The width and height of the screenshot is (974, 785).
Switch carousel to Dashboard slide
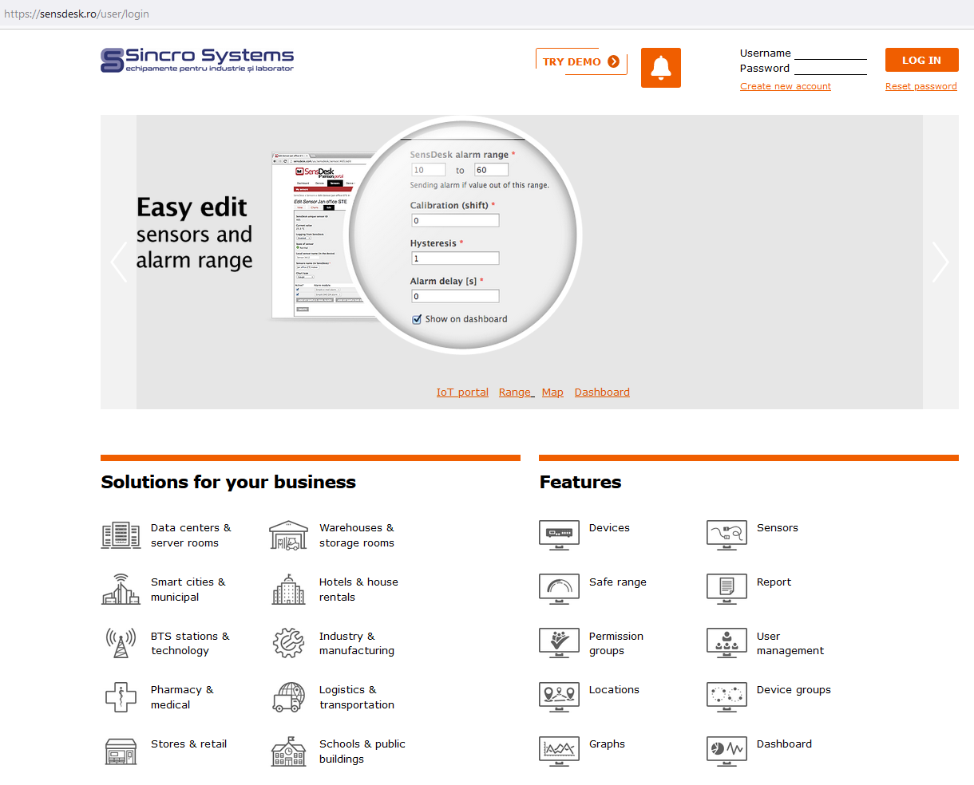[602, 392]
